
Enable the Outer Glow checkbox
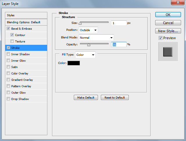click(x=8, y=92)
